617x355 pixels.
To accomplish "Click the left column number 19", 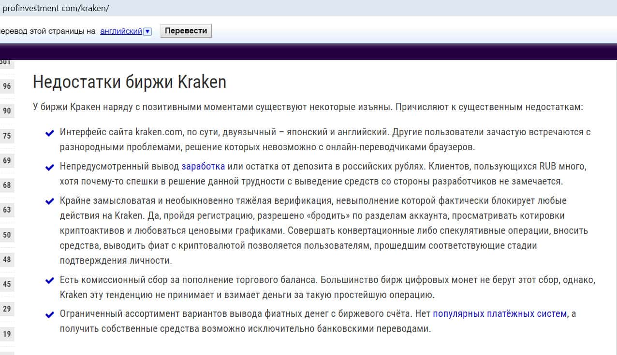I will click(x=7, y=334).
